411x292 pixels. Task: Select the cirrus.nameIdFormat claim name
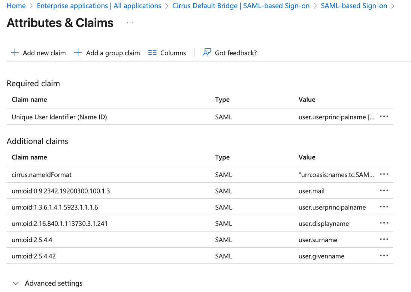pyautogui.click(x=42, y=175)
